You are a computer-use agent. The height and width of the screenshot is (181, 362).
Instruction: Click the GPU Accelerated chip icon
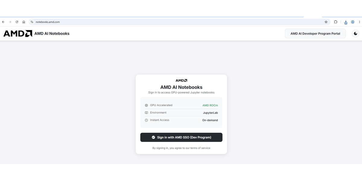(x=146, y=105)
